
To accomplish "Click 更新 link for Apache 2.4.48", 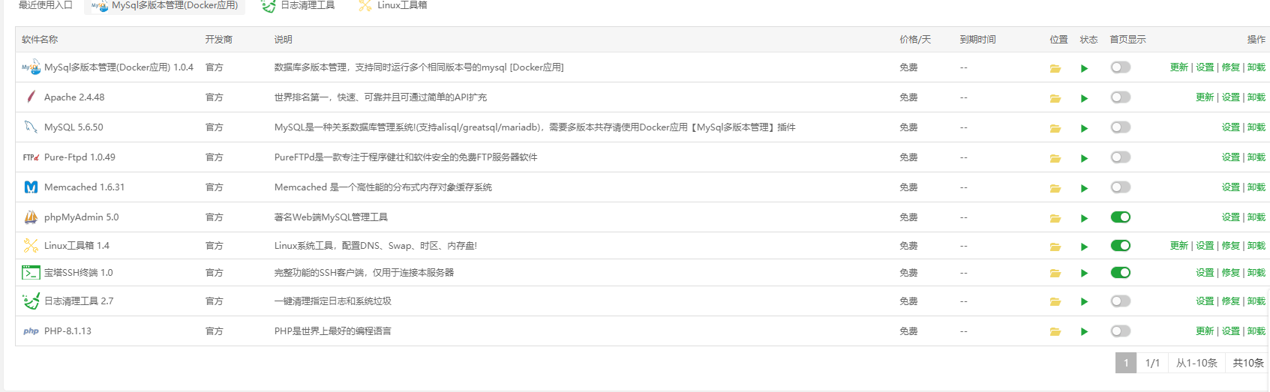I will tap(1205, 97).
